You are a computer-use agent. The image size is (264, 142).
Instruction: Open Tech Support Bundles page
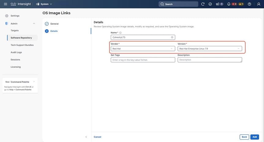pyautogui.click(x=22, y=45)
